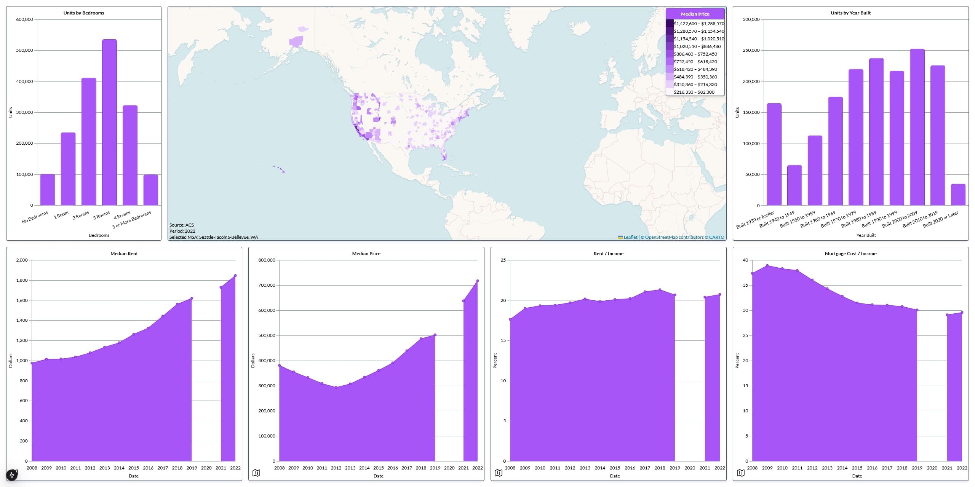The image size is (975, 487).
Task: Click the $484,390 – $350,360 legend swatch
Action: pos(670,77)
